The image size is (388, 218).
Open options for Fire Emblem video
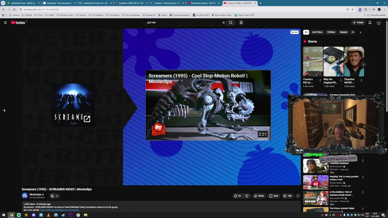click(363, 192)
